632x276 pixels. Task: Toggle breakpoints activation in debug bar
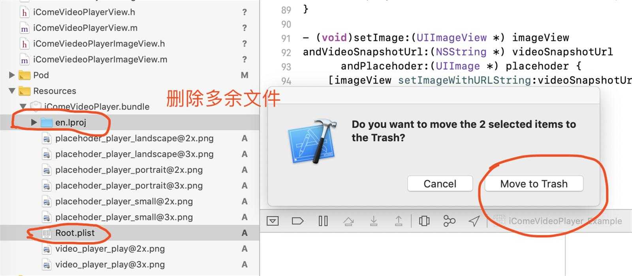pos(297,221)
